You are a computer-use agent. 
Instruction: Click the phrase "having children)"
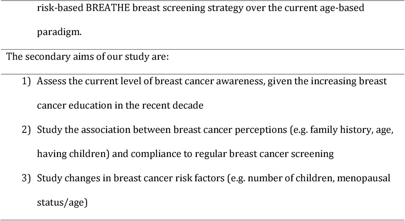[73, 154]
